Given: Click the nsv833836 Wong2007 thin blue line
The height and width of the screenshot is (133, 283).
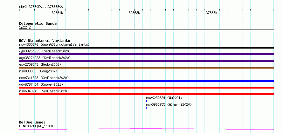Looking at the screenshot, I should (x=146, y=74).
